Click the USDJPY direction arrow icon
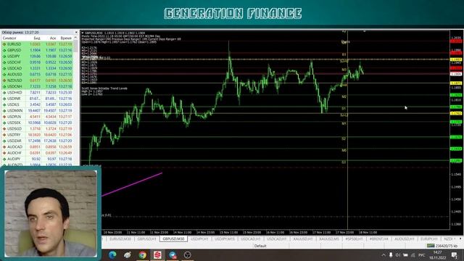464x261 pixels. [4, 57]
